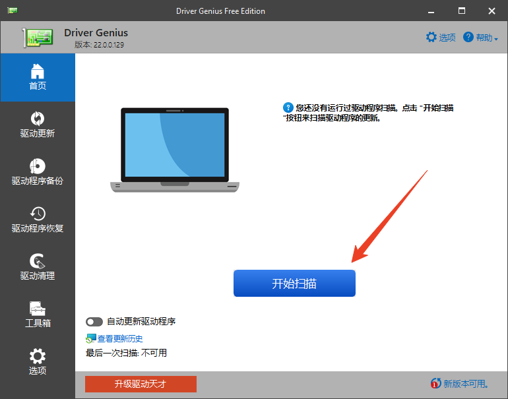Click the top-right 选项 gear icon

(431, 37)
